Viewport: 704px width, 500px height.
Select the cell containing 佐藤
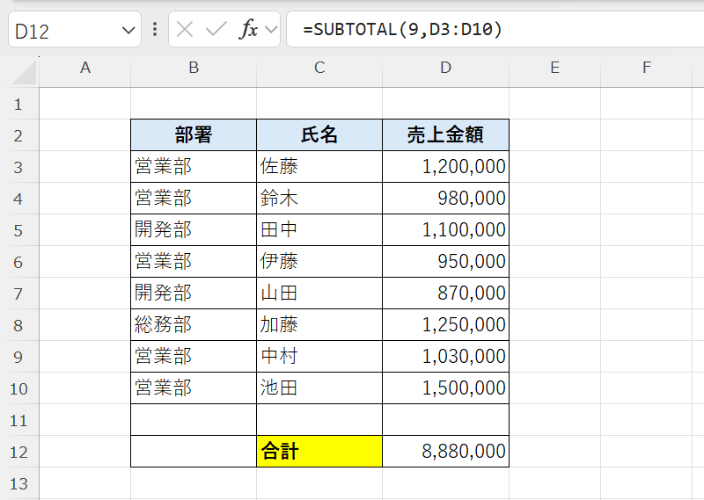[x=319, y=167]
